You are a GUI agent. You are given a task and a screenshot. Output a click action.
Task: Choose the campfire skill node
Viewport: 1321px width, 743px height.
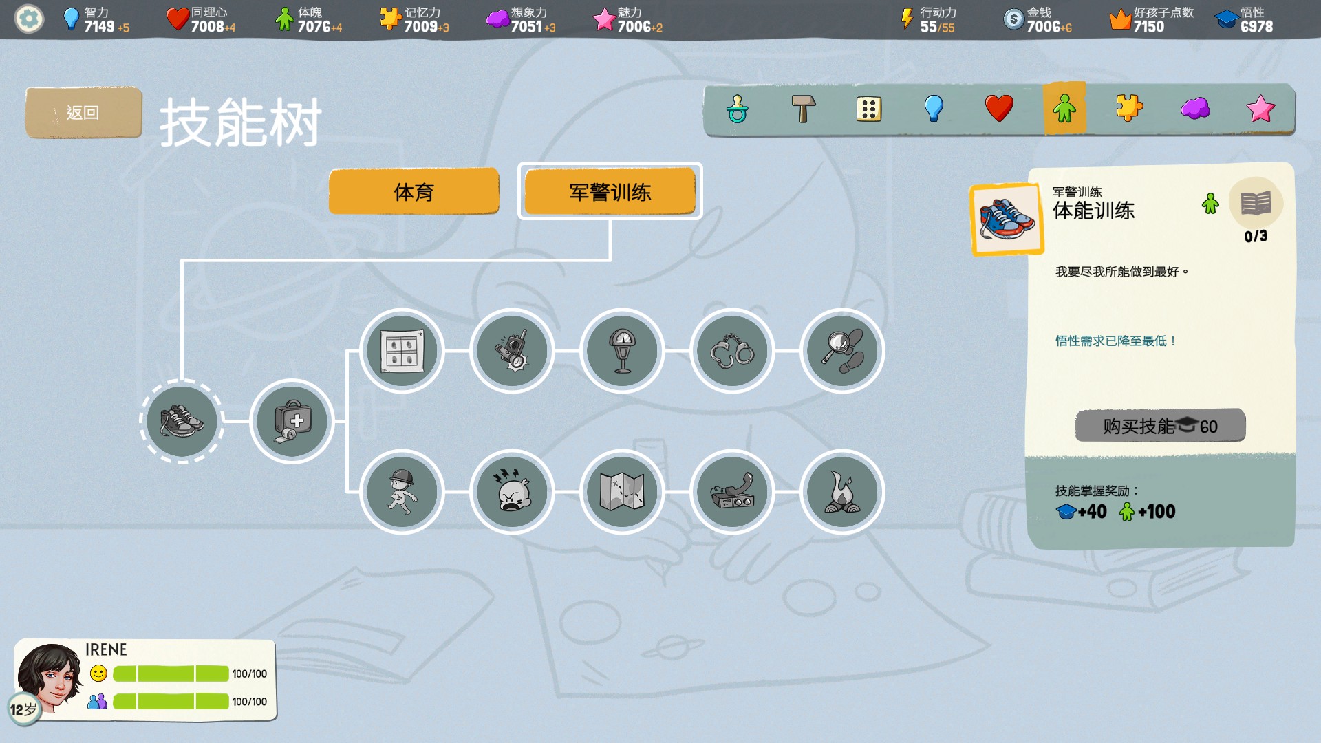(x=842, y=492)
